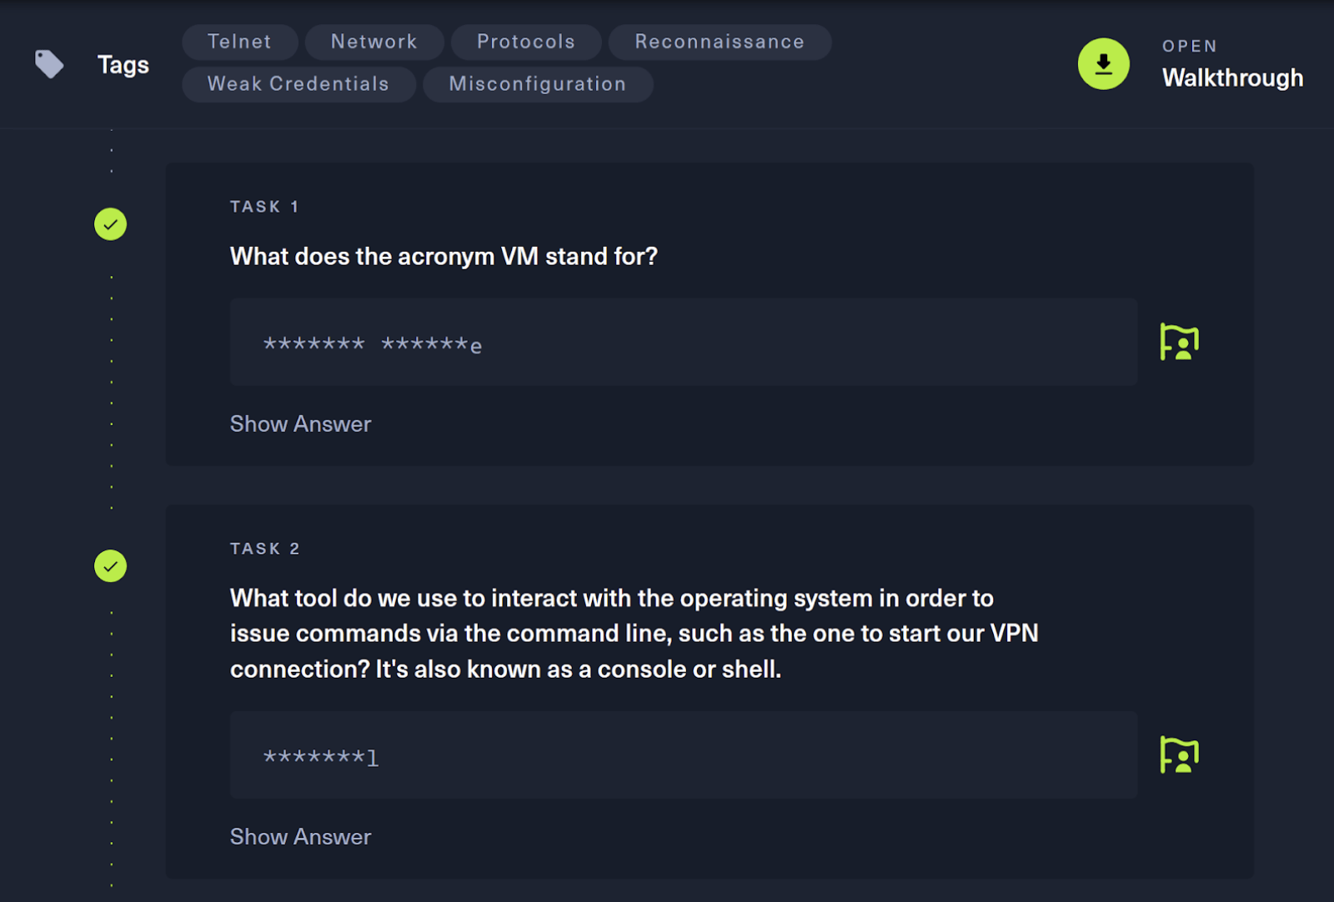Click the Tags label icon

(49, 64)
